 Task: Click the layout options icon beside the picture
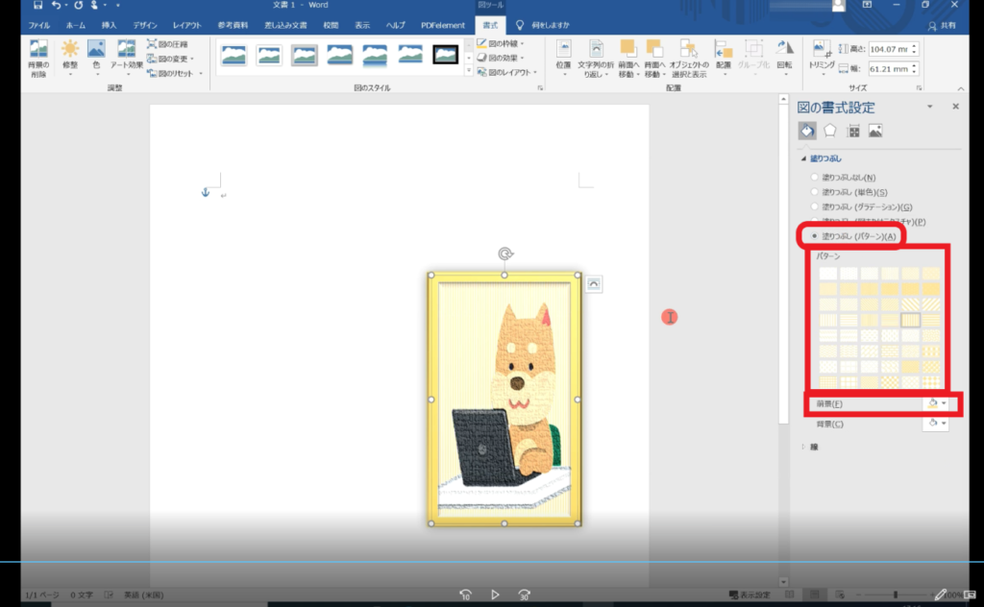click(x=593, y=283)
